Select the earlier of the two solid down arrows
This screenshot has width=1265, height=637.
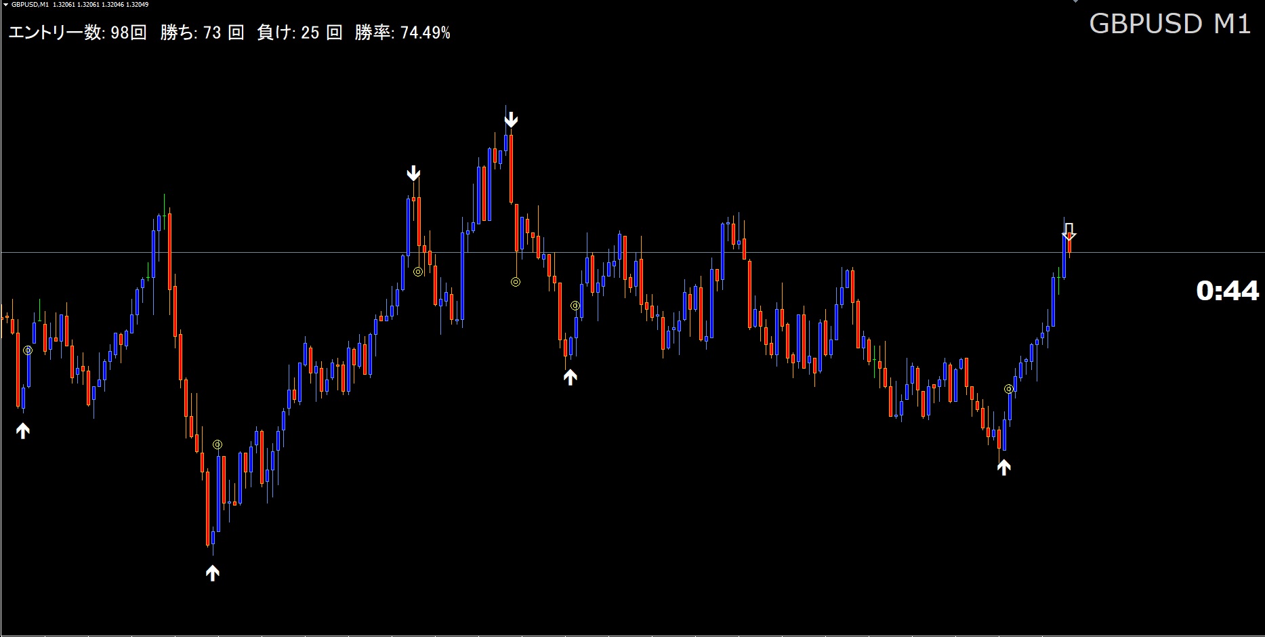click(x=413, y=173)
